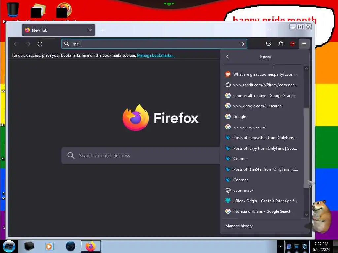This screenshot has width=338, height=253.
Task: Click the 'Search or enter address' page field
Action: (x=141, y=155)
